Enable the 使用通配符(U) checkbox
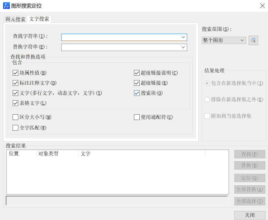 tap(137, 117)
